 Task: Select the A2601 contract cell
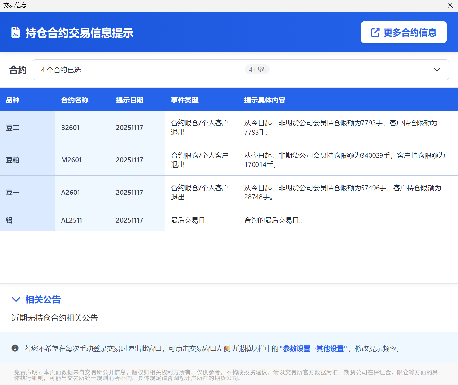(71, 192)
